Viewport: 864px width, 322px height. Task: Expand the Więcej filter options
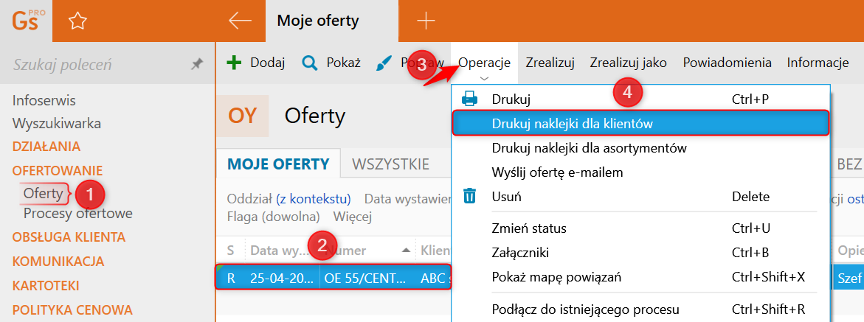point(353,217)
